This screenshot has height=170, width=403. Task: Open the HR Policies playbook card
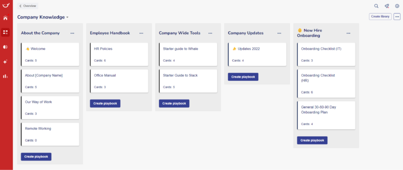[119, 54]
